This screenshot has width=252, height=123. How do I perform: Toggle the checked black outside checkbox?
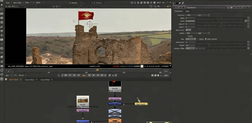tap(206, 39)
